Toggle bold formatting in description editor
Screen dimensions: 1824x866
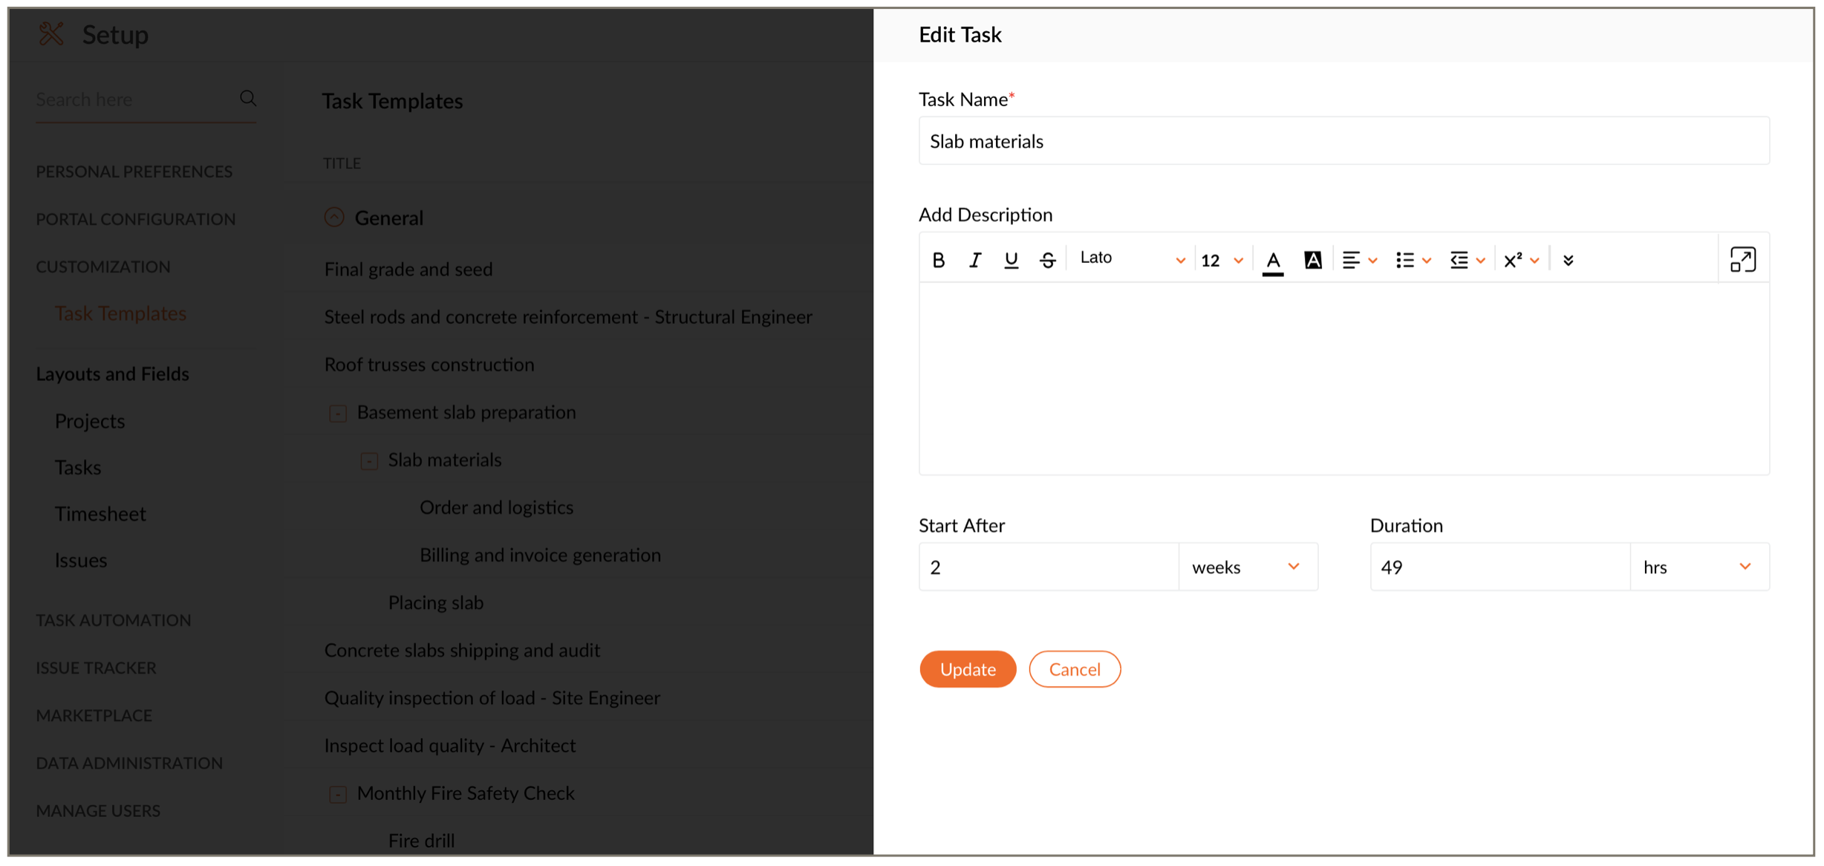click(x=939, y=260)
